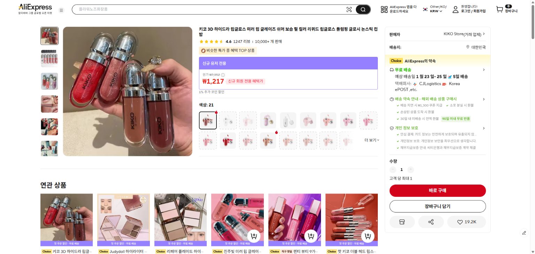Increase quantity with the plus button
This screenshot has height=254, width=535.
(411, 170)
